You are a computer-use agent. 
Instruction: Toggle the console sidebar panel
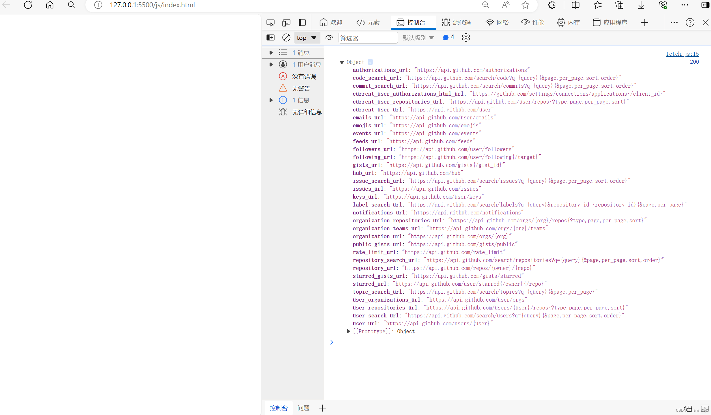[270, 38]
